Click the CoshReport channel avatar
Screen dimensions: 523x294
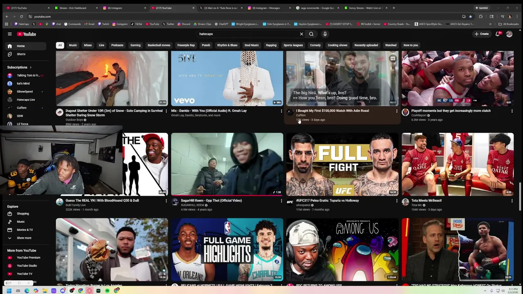click(405, 112)
